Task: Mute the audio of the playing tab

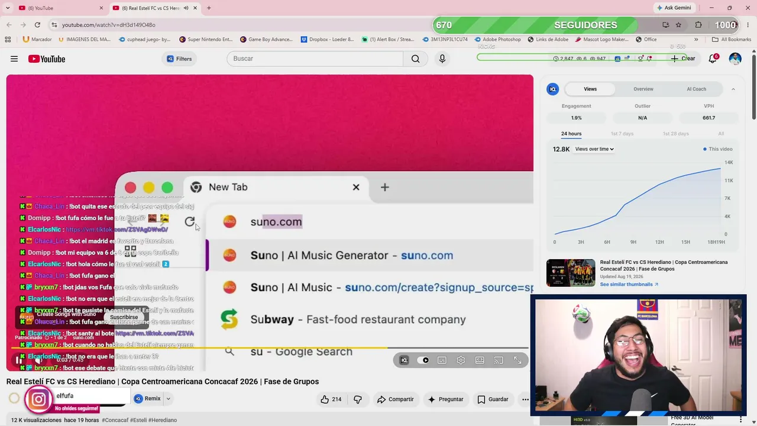Action: tap(186, 8)
